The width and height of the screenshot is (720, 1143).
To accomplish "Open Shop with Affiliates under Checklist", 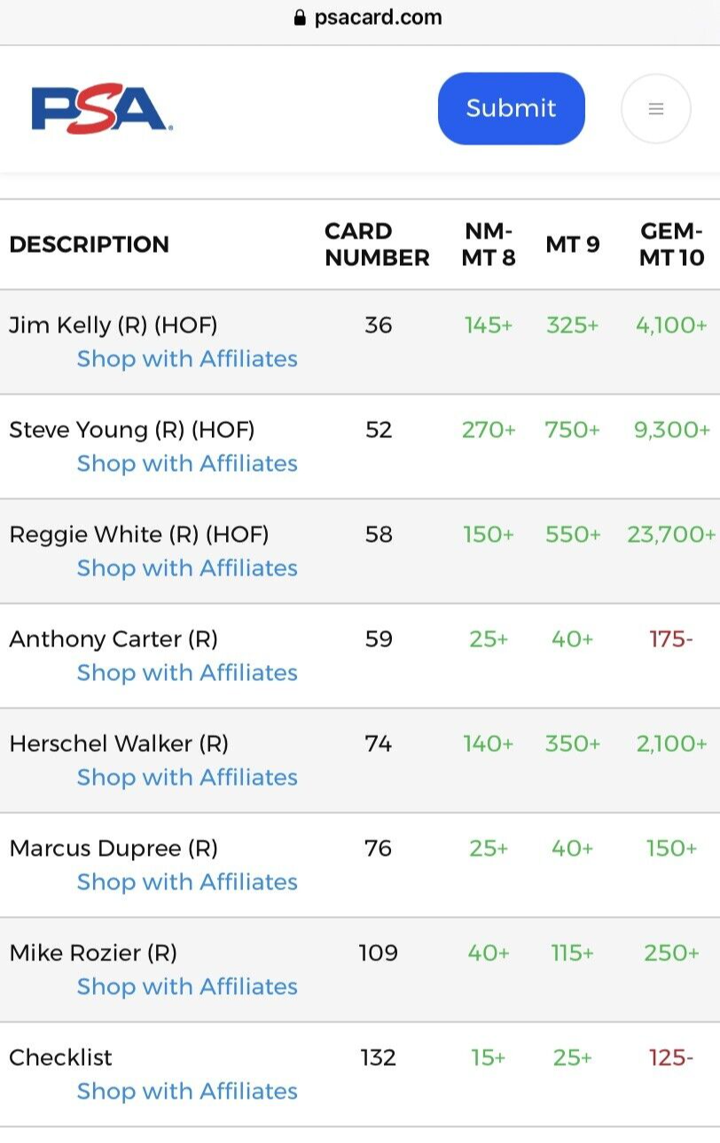I will pos(187,1092).
